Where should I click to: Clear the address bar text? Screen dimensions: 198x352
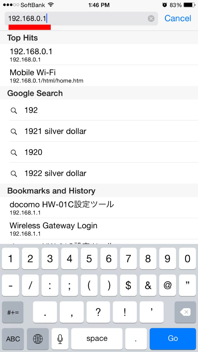[151, 19]
